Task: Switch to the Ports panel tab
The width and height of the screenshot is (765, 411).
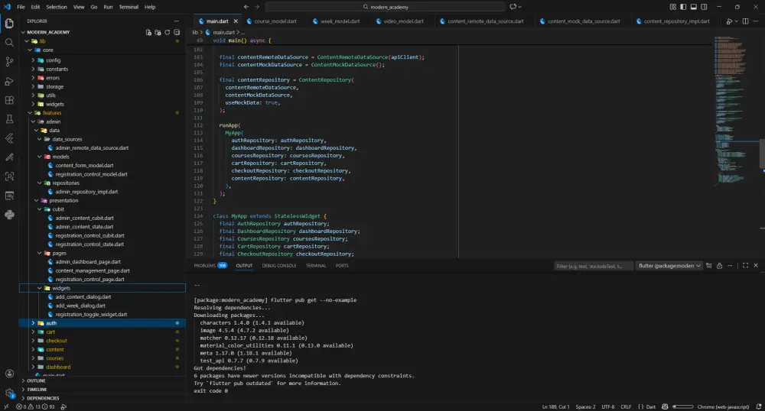Action: pos(342,265)
